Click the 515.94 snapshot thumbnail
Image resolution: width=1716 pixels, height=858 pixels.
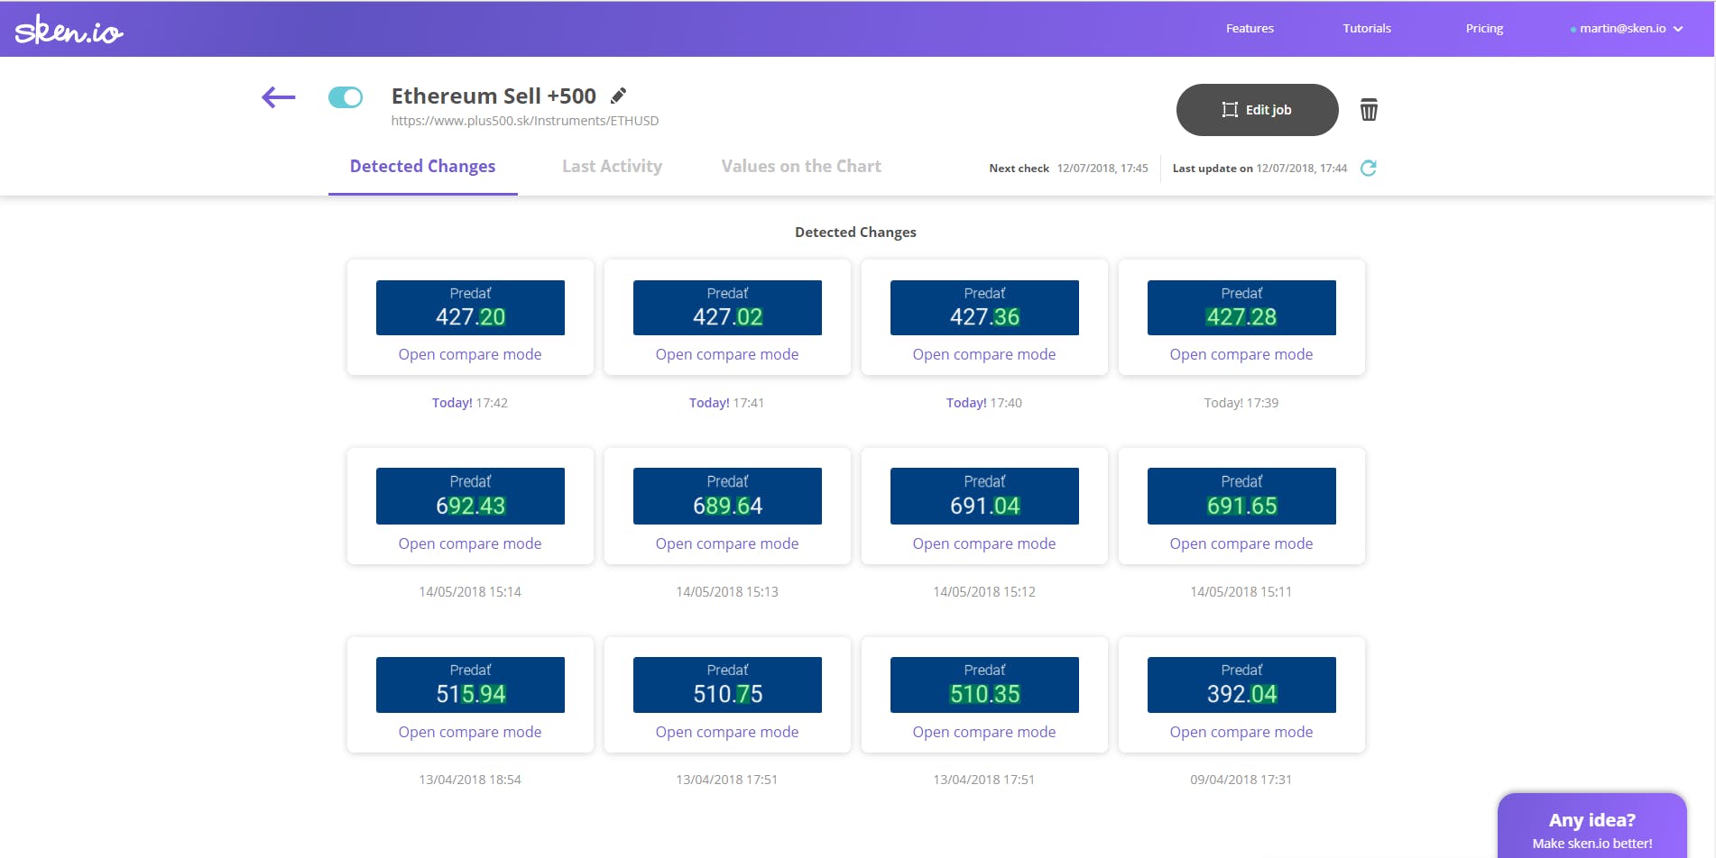click(x=470, y=685)
